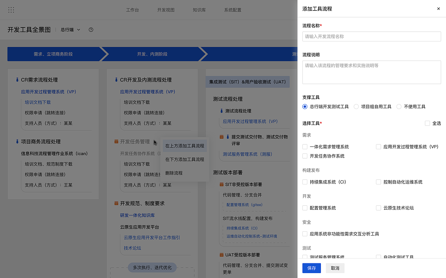Check the 持续集成系统（CI）checkbox
The width and height of the screenshot is (446, 278).
coord(305,182)
